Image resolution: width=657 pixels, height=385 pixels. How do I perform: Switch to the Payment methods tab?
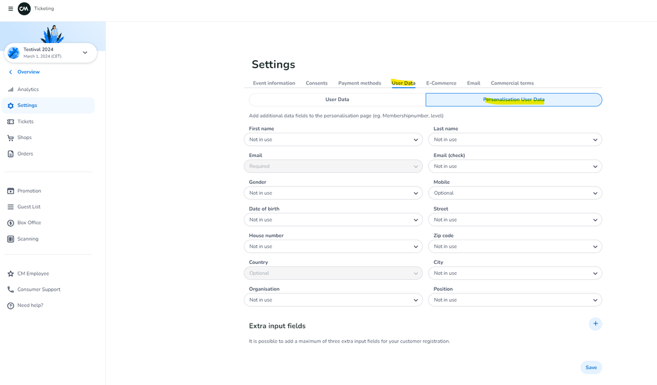click(359, 83)
